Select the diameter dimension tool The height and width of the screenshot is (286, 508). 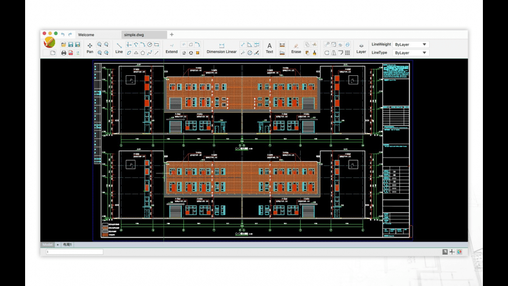click(250, 53)
